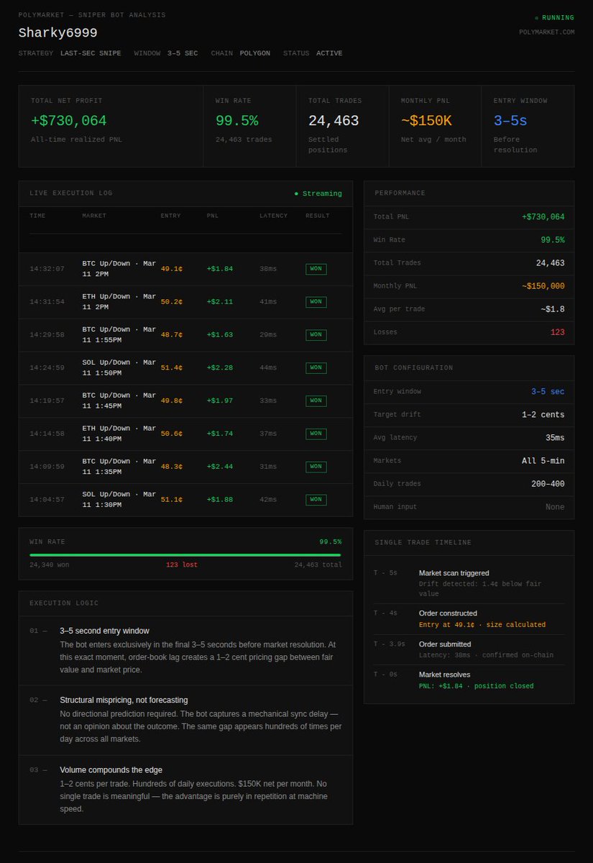Viewport: 593px width, 863px height.
Task: Click the 'Market resolves' timeline step
Action: click(x=444, y=675)
